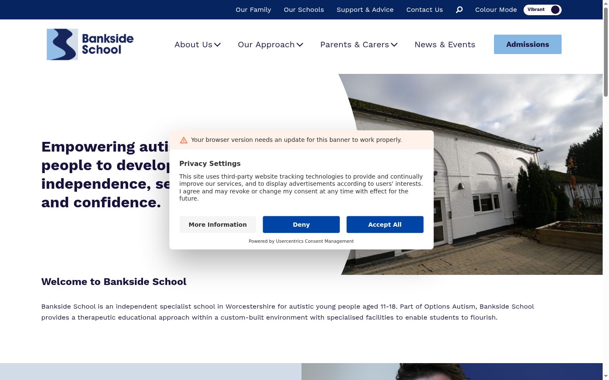This screenshot has height=380, width=609.
Task: Click the Bankside School logo
Action: (x=90, y=44)
